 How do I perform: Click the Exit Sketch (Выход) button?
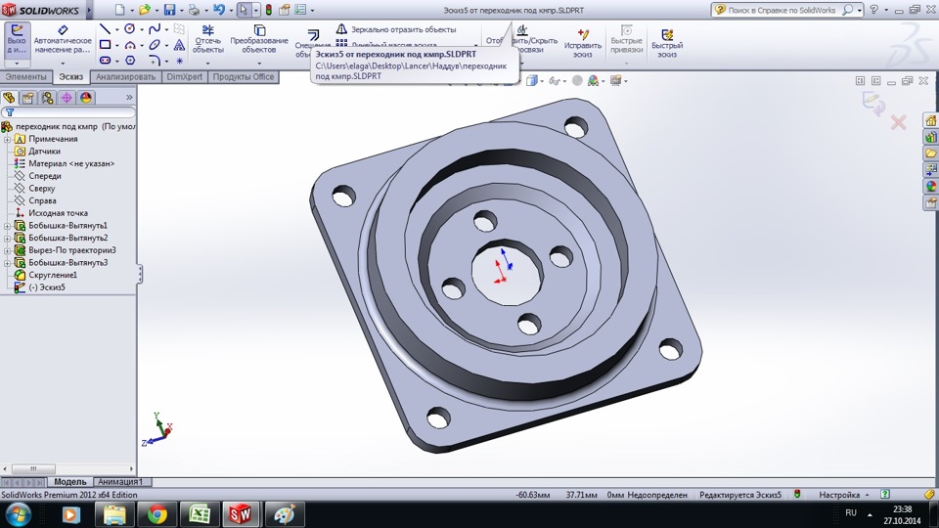16,43
